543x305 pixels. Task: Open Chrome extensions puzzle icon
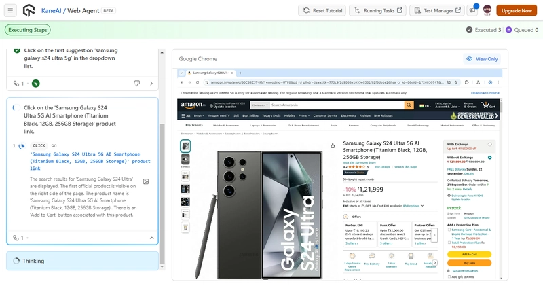point(466,82)
